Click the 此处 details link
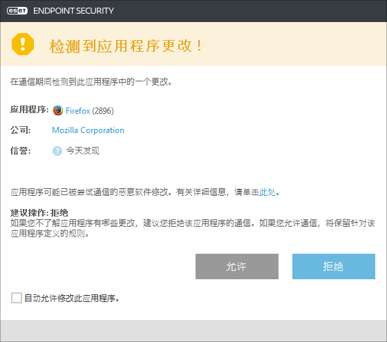The height and width of the screenshot is (342, 387). pyautogui.click(x=267, y=192)
